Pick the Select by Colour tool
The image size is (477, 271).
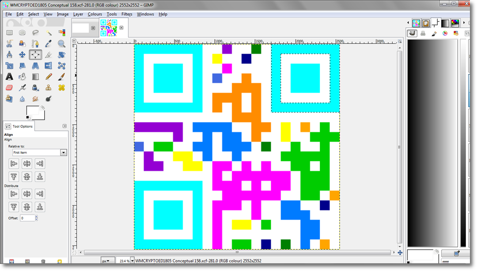61,33
